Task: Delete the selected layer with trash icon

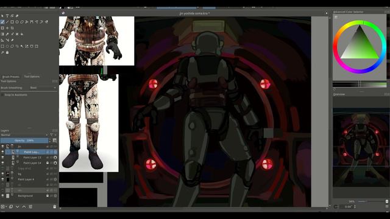Action: pos(55,207)
